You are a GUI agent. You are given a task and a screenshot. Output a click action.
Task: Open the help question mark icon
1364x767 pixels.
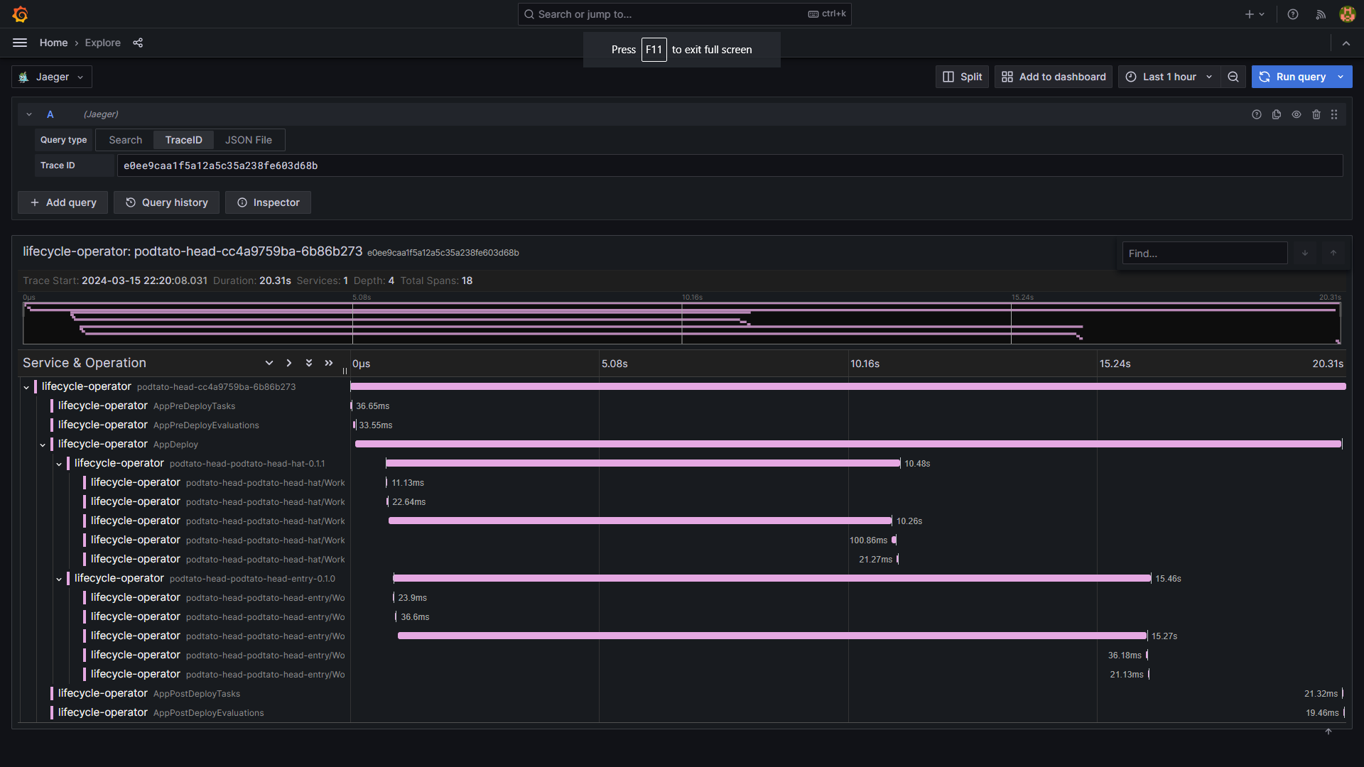(1293, 14)
